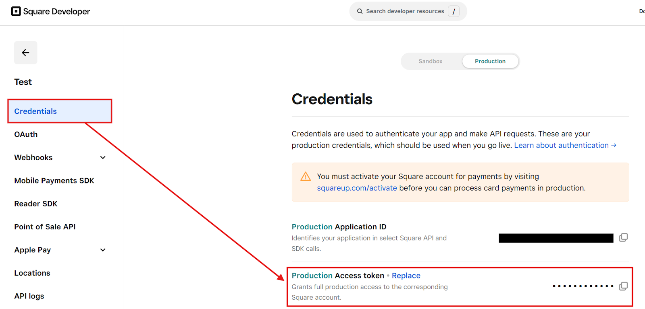
Task: Click the Square Developer logo icon
Action: click(x=16, y=11)
